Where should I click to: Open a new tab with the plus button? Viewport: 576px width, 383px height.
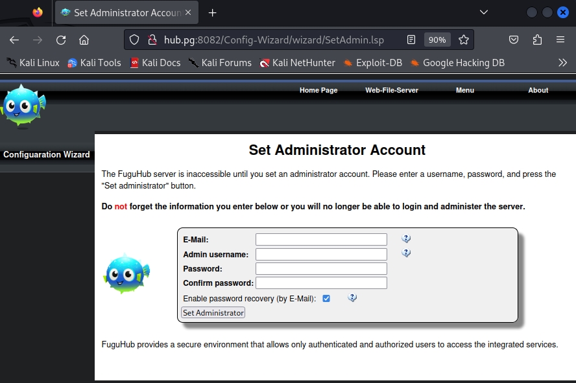(212, 13)
